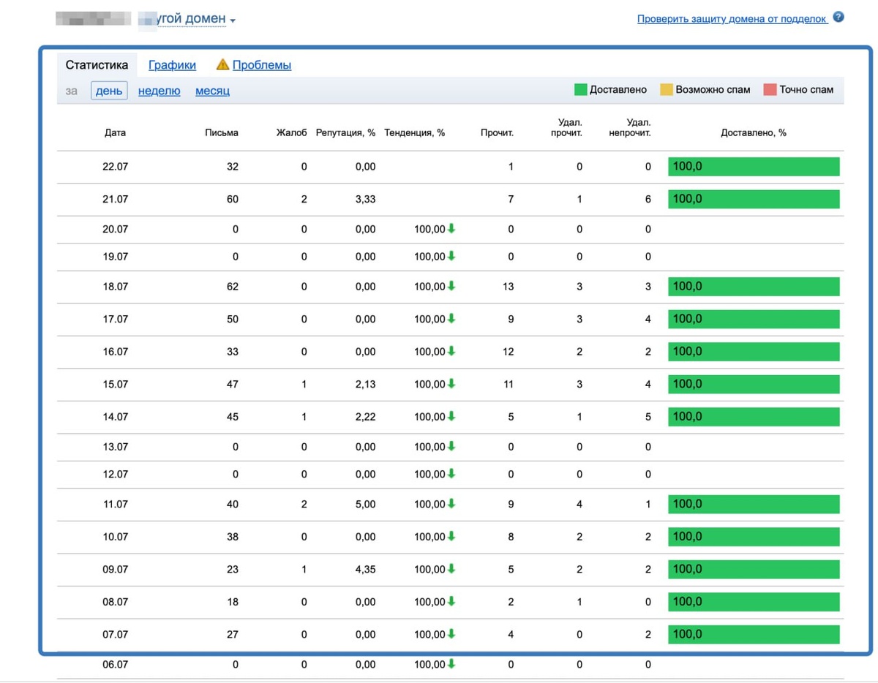This screenshot has height=683, width=878.
Task: Click the Доставлено, % column header
Action: coord(754,133)
